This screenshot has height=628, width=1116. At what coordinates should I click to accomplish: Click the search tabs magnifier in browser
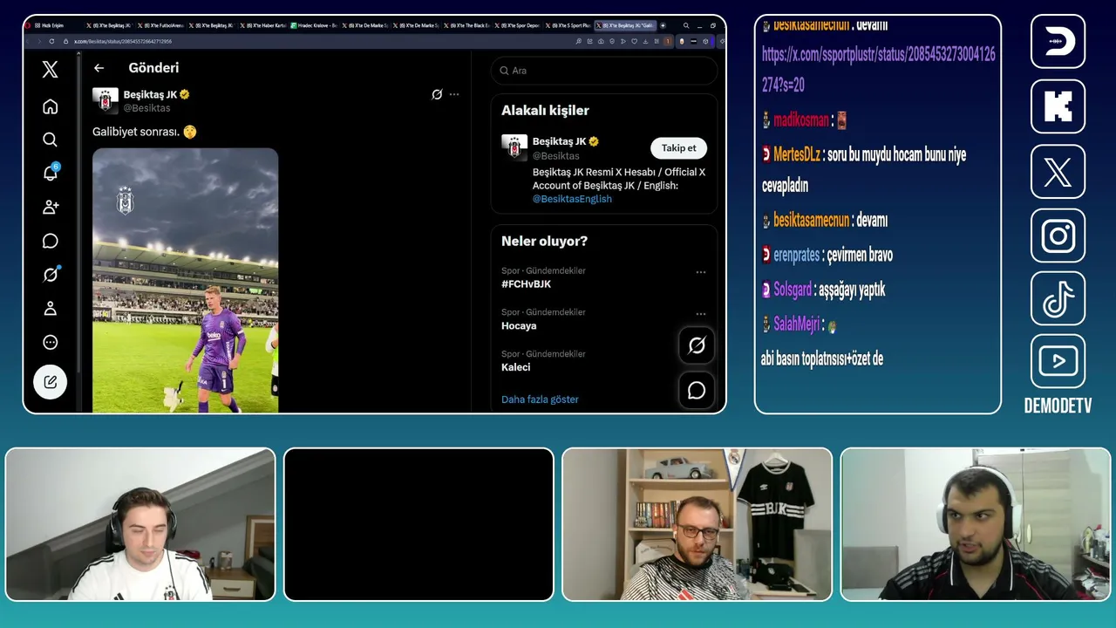coord(686,25)
